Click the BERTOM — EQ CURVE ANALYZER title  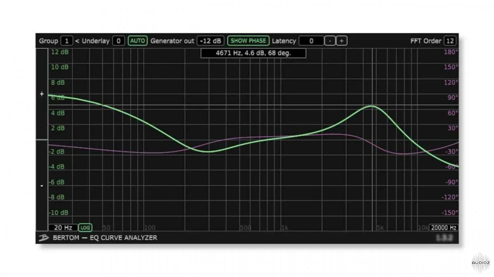pos(105,238)
